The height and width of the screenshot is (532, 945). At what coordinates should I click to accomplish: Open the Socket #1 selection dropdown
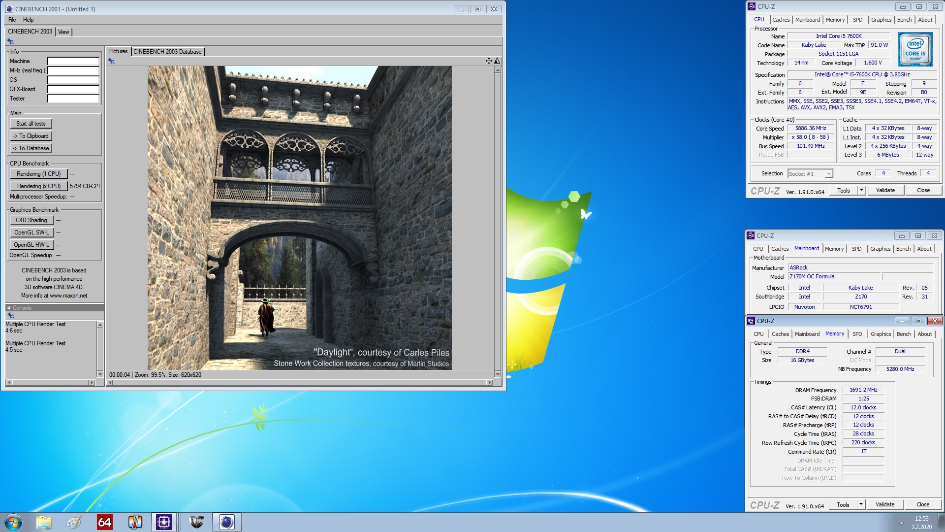(829, 174)
